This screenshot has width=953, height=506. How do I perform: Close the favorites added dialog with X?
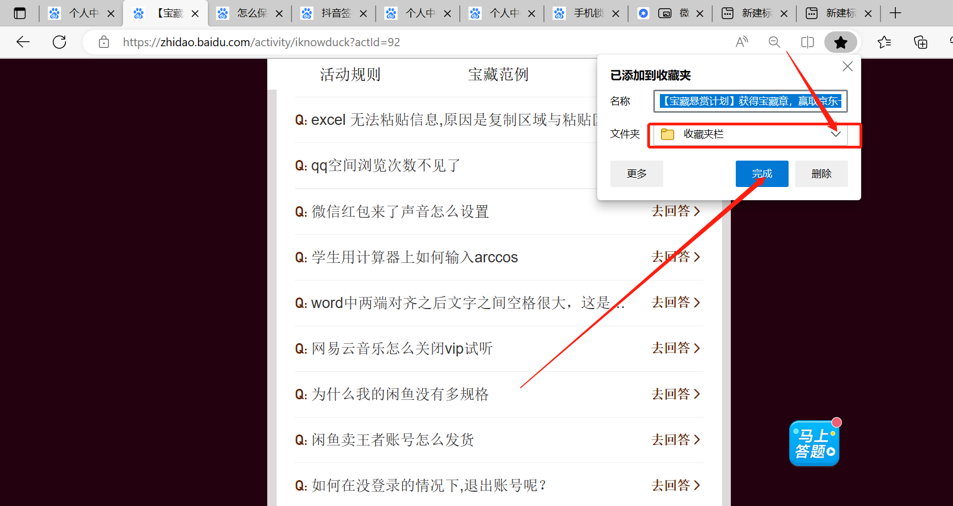click(x=847, y=67)
